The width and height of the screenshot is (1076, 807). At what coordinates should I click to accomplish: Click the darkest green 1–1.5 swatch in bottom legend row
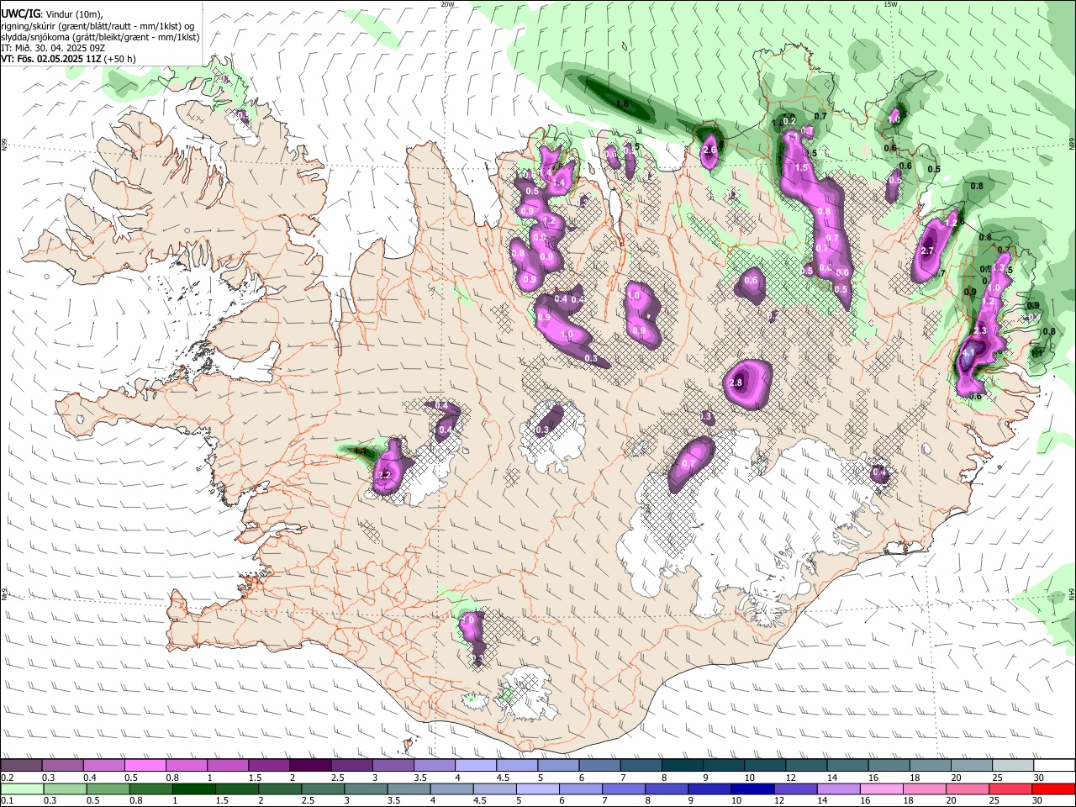pyautogui.click(x=195, y=789)
